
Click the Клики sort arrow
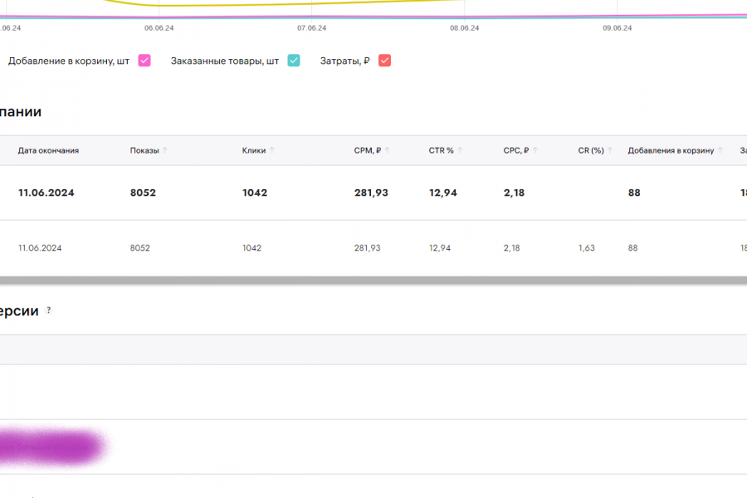coord(272,150)
